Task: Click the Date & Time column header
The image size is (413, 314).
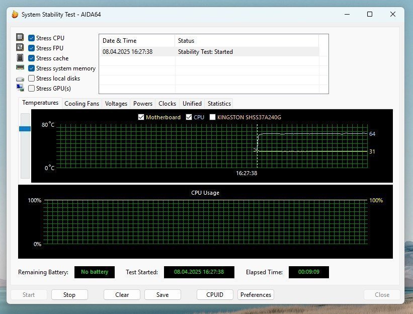Action: coord(137,41)
